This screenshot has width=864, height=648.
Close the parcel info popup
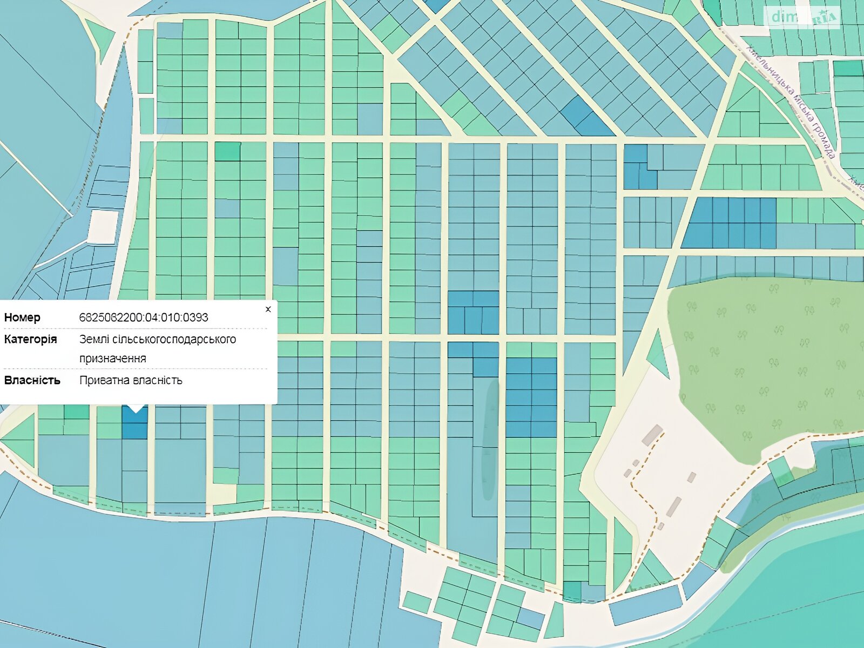click(268, 309)
